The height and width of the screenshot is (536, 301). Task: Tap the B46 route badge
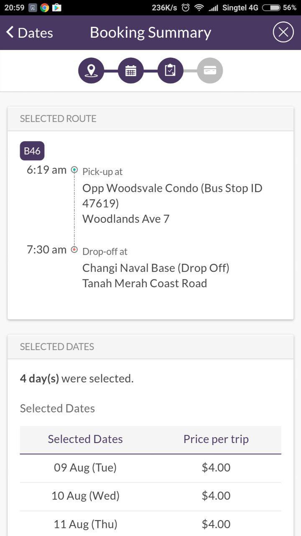pos(32,151)
